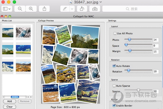Screen dimensions: 163x109
Task: Click the Rotation slider handle
Action: (x=129, y=70)
